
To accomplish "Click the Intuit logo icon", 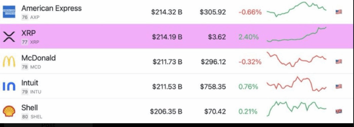I will coord(9,86).
